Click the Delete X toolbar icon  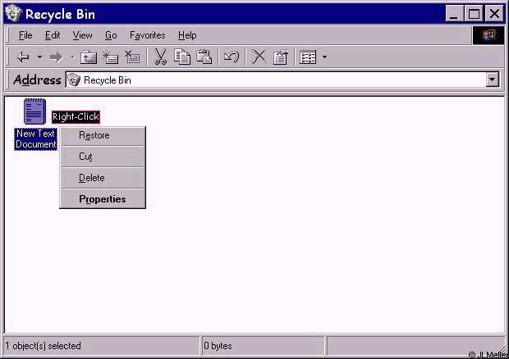pos(259,57)
